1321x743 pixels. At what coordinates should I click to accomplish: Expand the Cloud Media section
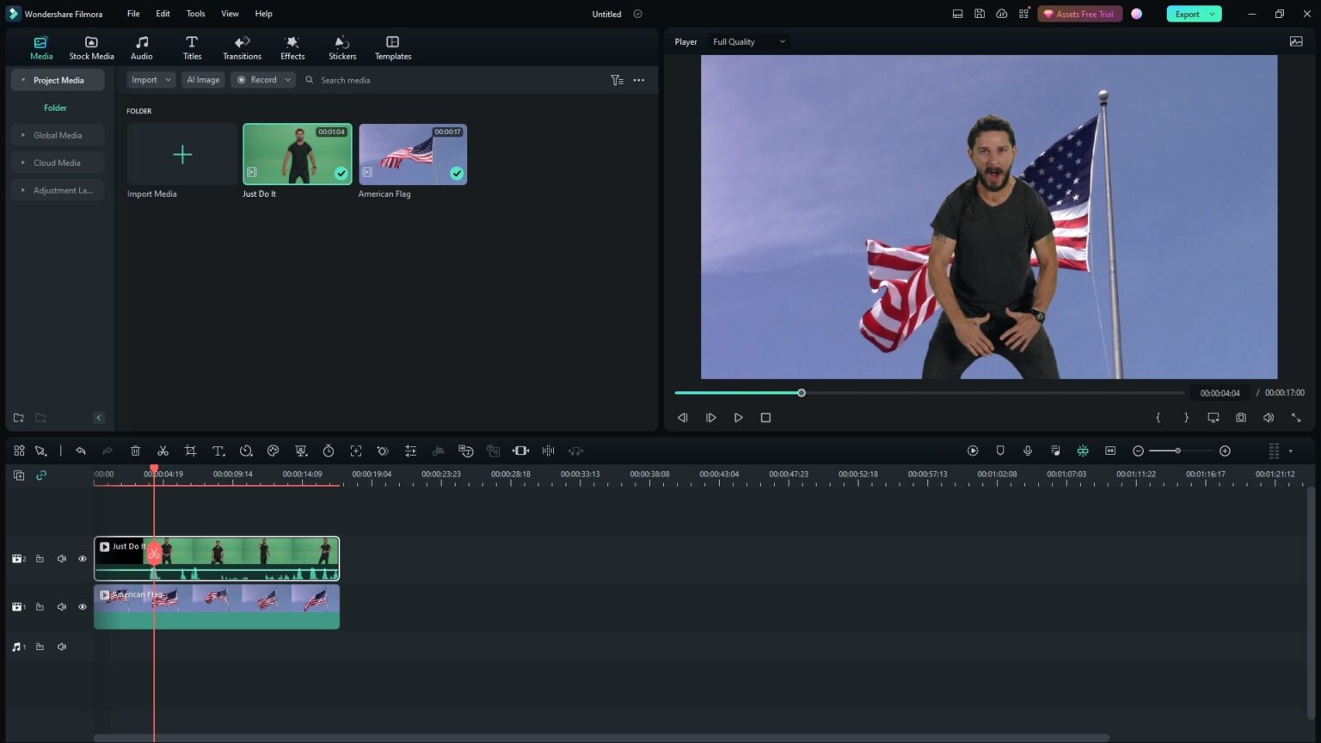(23, 163)
